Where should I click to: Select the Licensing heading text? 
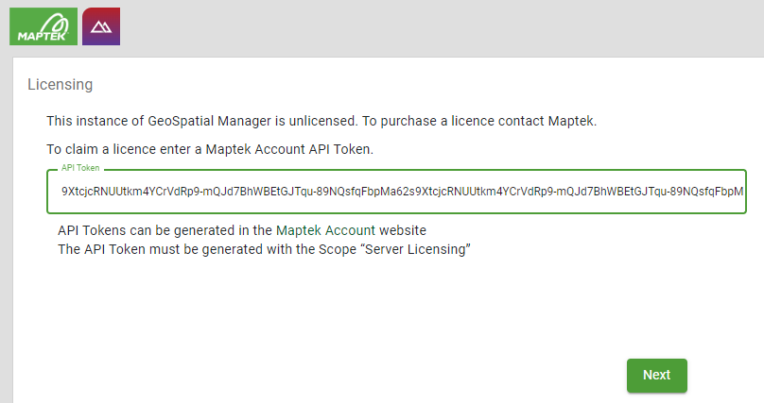pyautogui.click(x=60, y=85)
